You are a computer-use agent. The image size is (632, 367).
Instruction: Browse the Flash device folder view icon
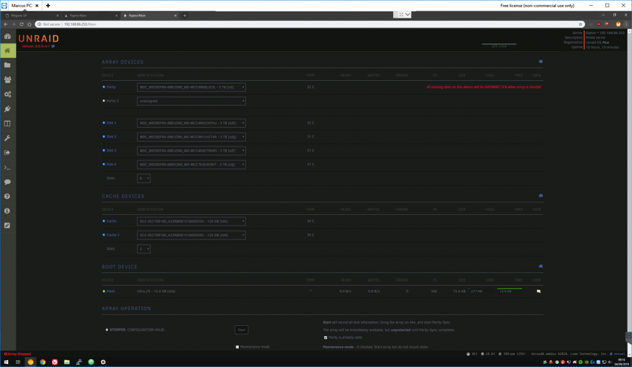point(538,291)
